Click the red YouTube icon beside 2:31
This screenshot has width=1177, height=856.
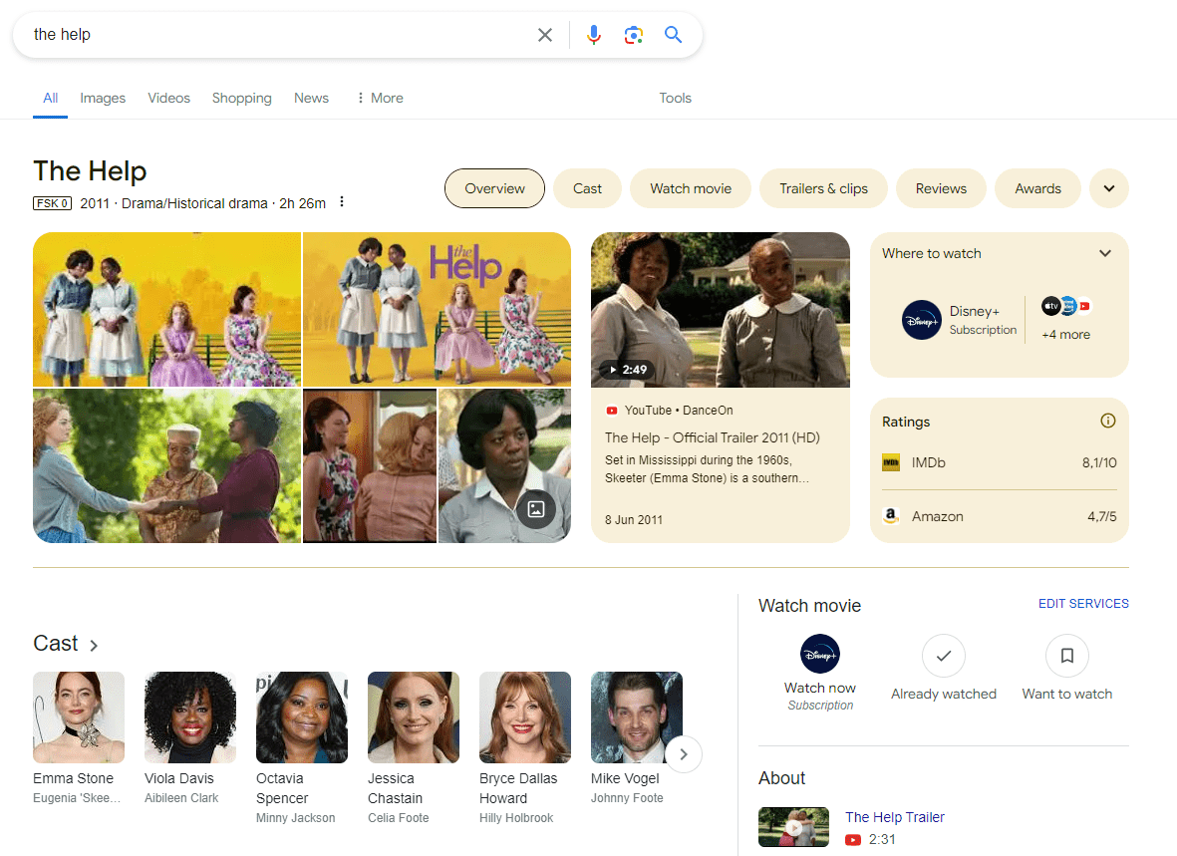pyautogui.click(x=853, y=839)
